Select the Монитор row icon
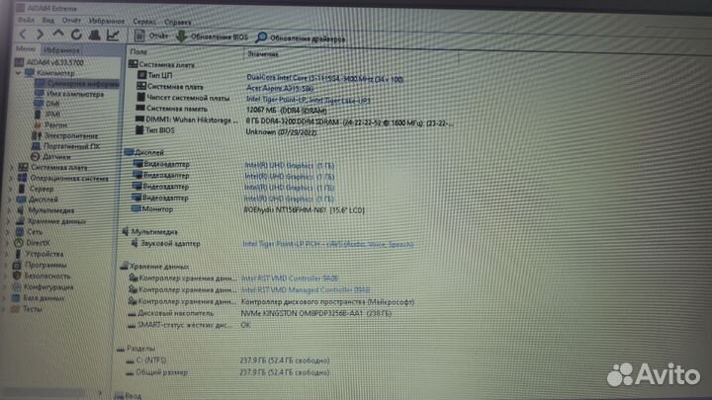 (135, 208)
